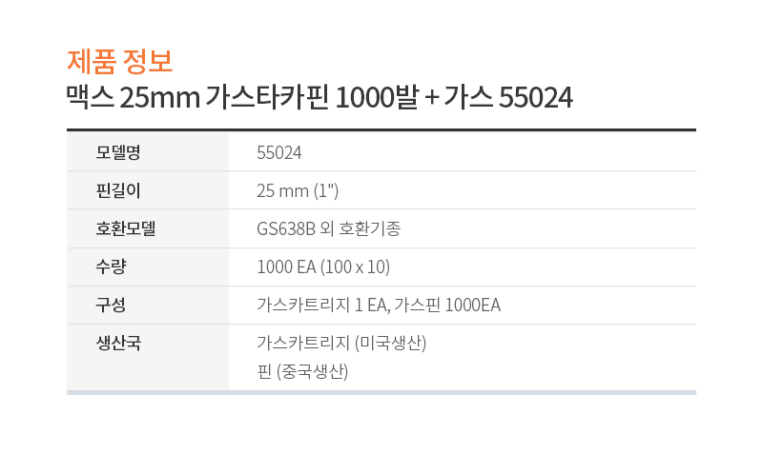763x454 pixels.
Task: Click the gray bottom border of table
Action: 381,392
